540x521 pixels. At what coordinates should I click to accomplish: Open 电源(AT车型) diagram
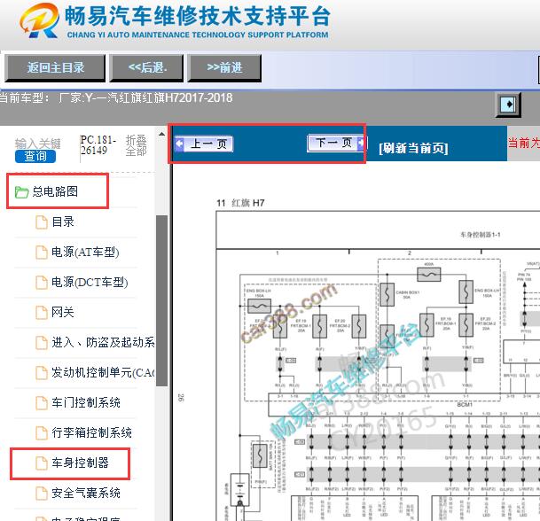point(85,253)
